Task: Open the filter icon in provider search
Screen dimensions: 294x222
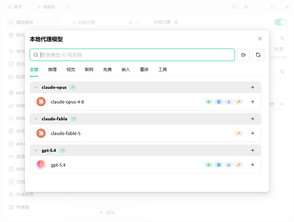Action: (138, 22)
